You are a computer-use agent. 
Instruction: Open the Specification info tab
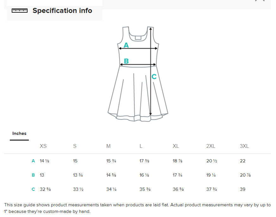coord(62,10)
